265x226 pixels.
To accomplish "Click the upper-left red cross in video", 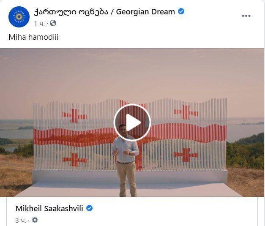I will coord(74,116).
